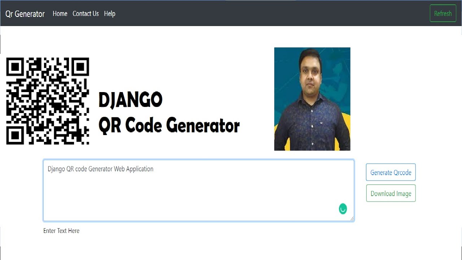This screenshot has width=462, height=260.
Task: Click the 'Enter Text Here' label
Action: click(x=61, y=231)
